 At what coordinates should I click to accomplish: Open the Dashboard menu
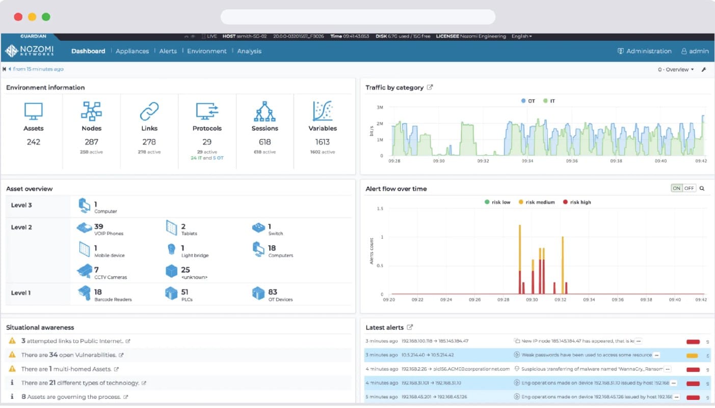(x=88, y=51)
